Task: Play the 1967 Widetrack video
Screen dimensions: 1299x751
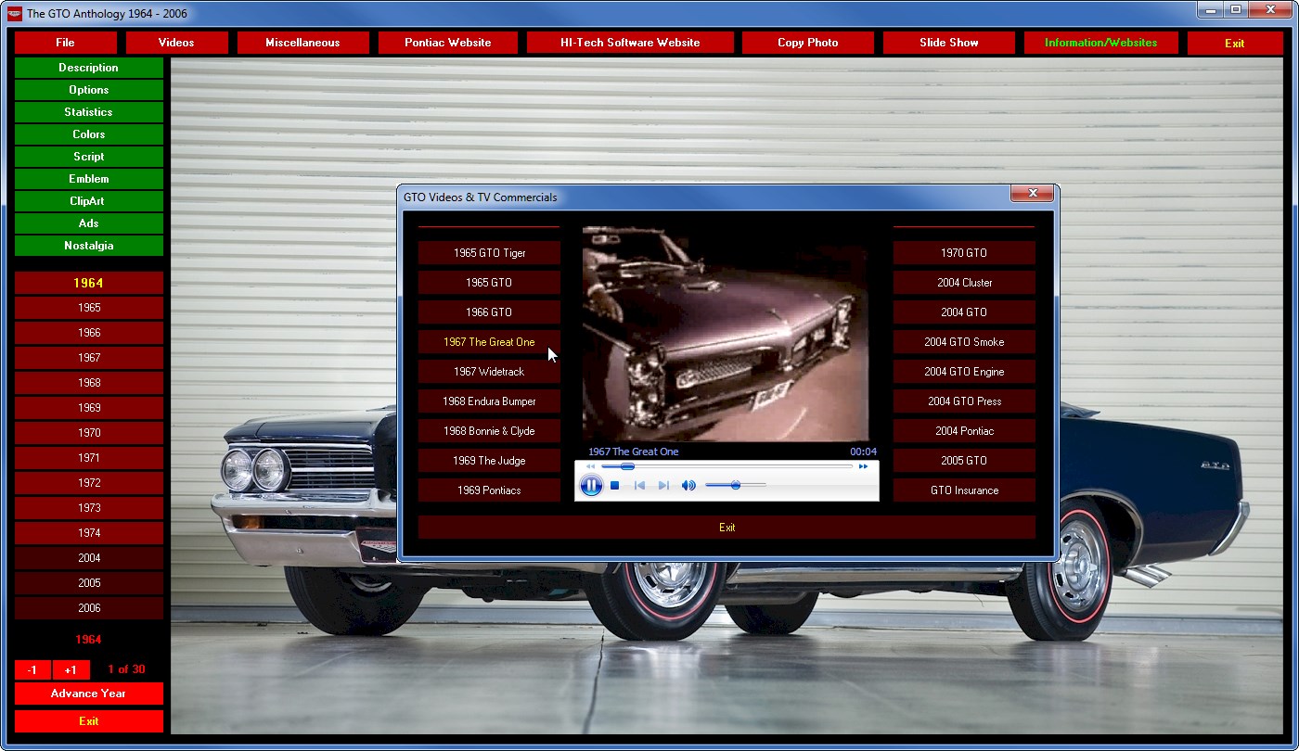Action: (x=489, y=372)
